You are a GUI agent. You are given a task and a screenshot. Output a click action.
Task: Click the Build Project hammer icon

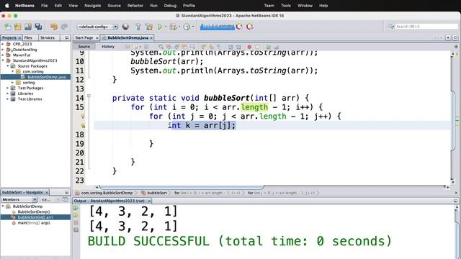point(138,27)
